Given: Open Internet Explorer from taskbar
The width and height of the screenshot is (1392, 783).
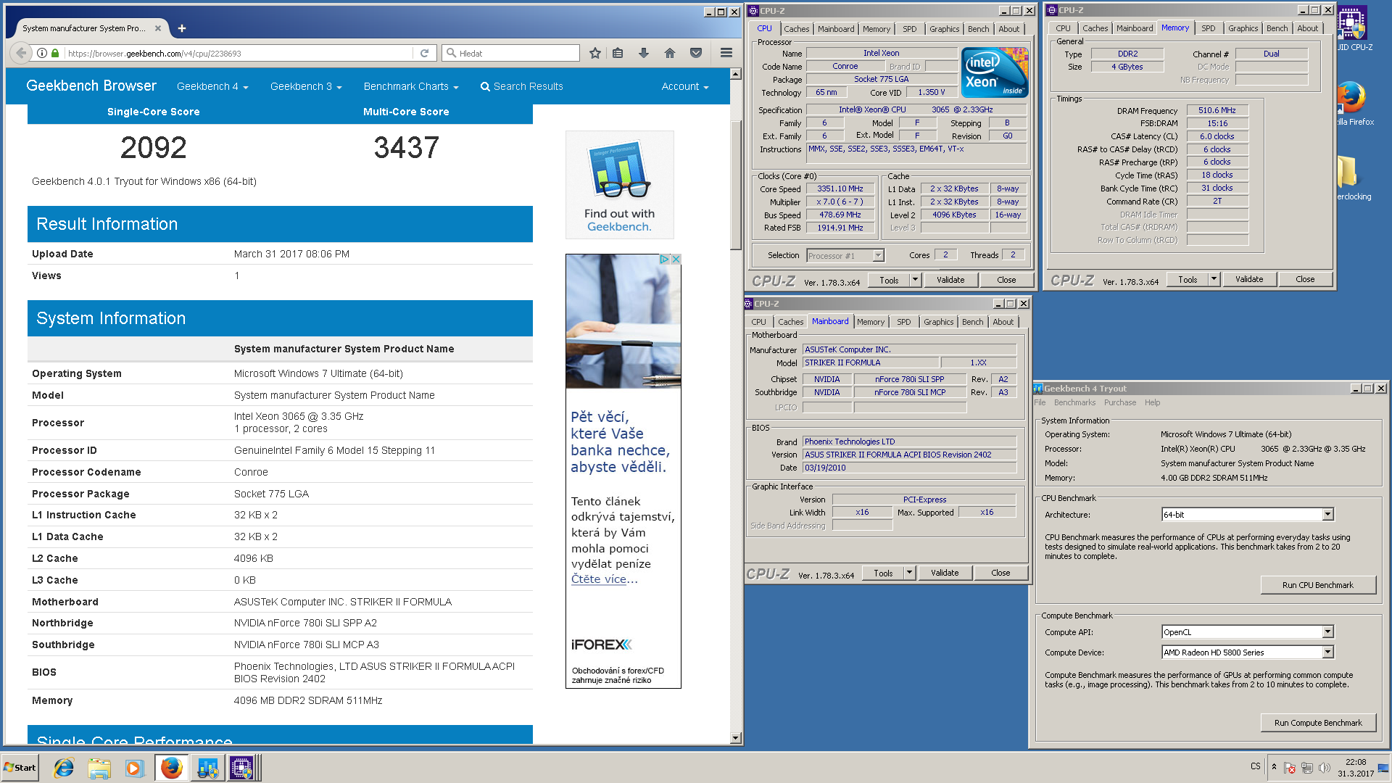Looking at the screenshot, I should coord(64,768).
